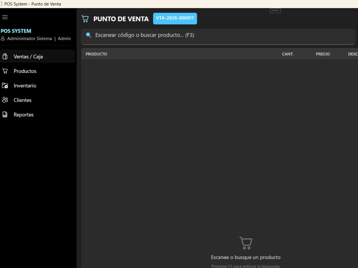358x268 pixels.
Task: Click the Productos cart icon
Action: tap(5, 71)
